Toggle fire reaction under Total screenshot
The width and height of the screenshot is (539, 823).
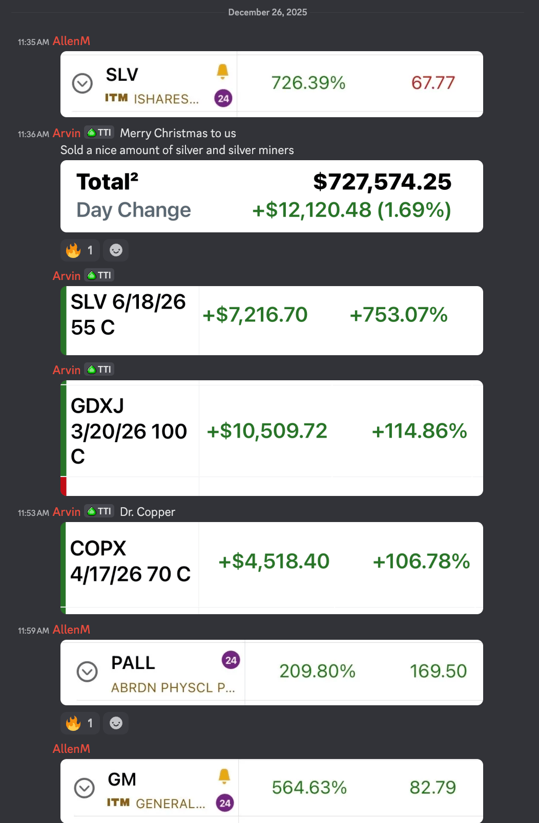(x=80, y=250)
